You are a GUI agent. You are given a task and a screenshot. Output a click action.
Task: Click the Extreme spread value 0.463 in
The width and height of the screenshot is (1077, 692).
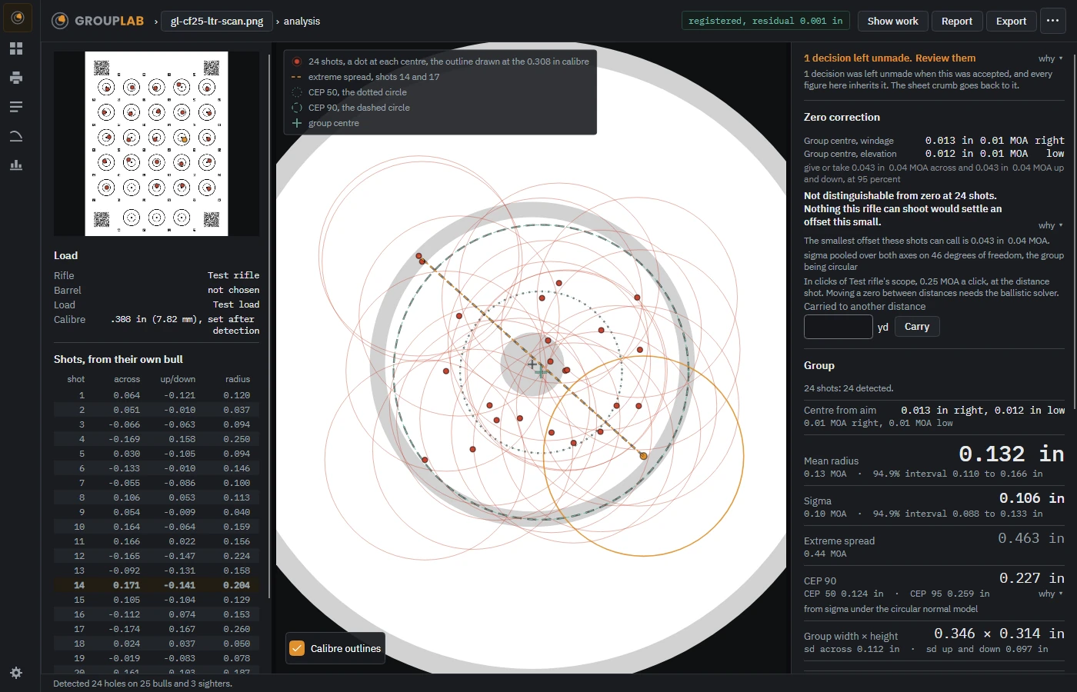pos(1032,538)
